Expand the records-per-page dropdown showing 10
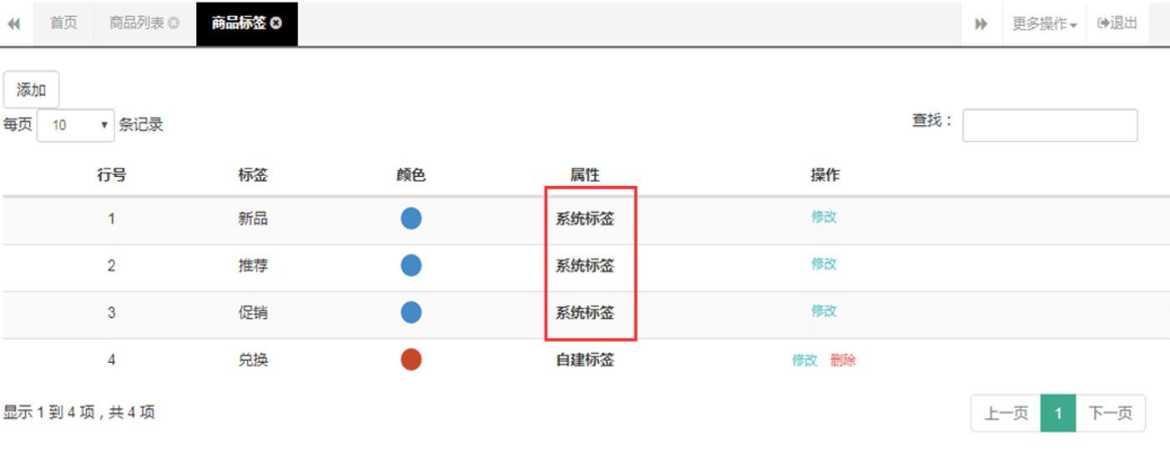The height and width of the screenshot is (469, 1170). coord(76,125)
